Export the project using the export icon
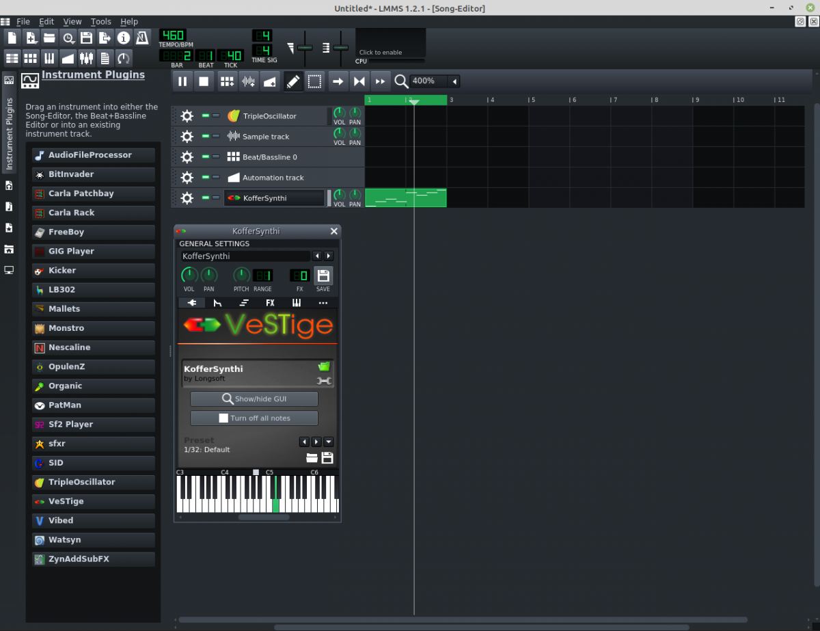This screenshot has width=820, height=631. coord(105,38)
